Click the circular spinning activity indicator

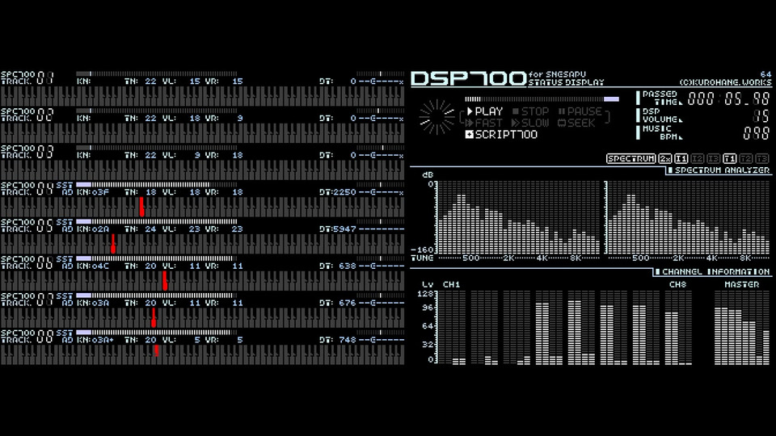(436, 117)
